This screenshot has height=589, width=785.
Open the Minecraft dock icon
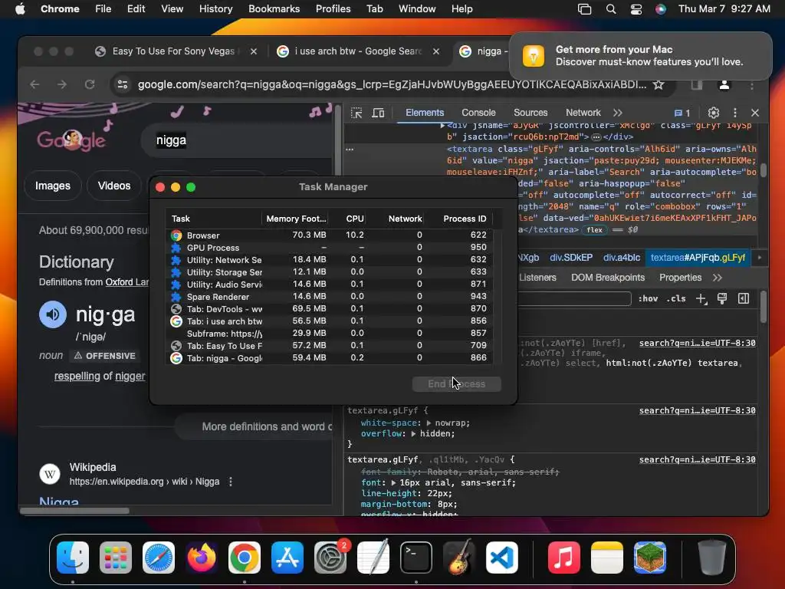click(650, 558)
